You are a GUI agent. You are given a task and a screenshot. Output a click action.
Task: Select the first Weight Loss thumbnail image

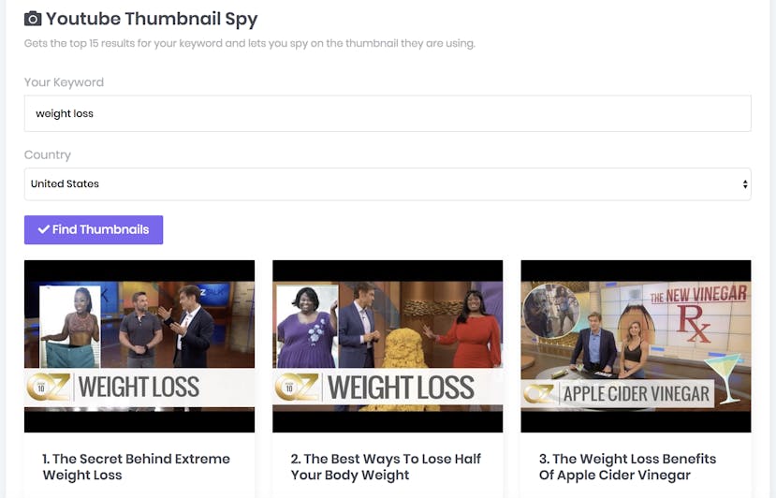[x=139, y=346]
